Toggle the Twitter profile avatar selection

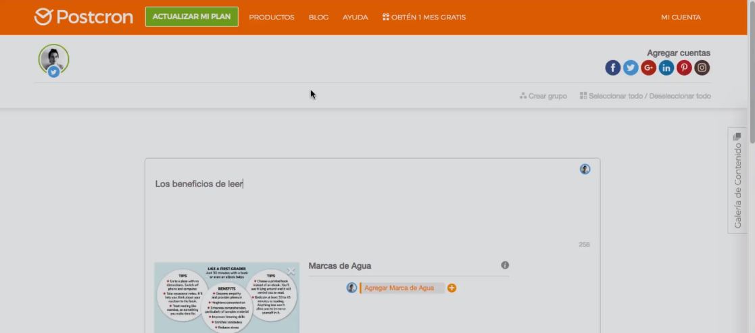point(53,60)
